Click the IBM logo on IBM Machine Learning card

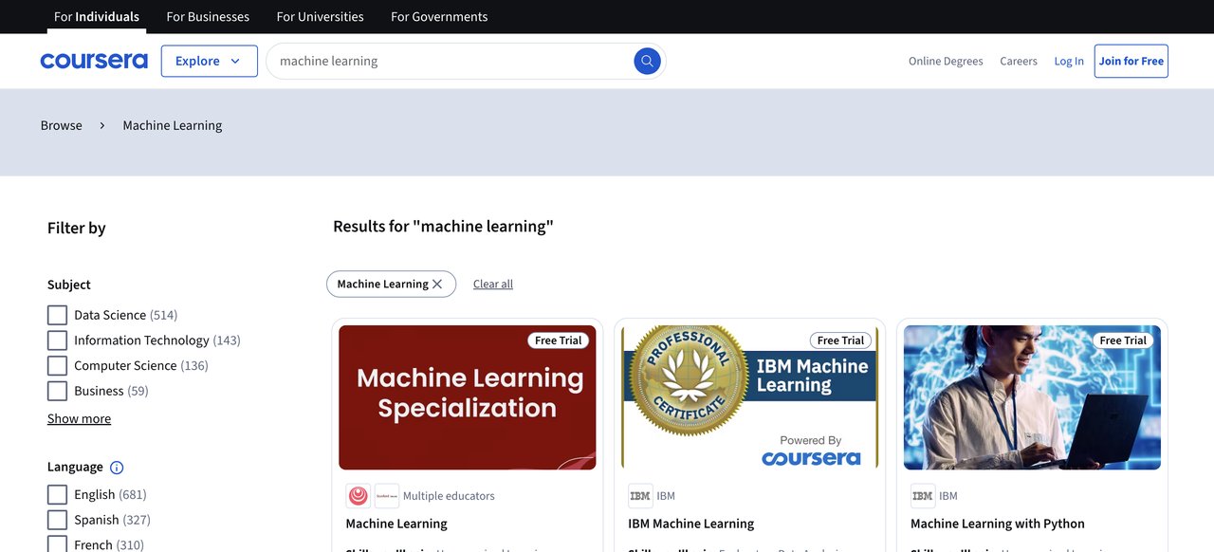(640, 496)
